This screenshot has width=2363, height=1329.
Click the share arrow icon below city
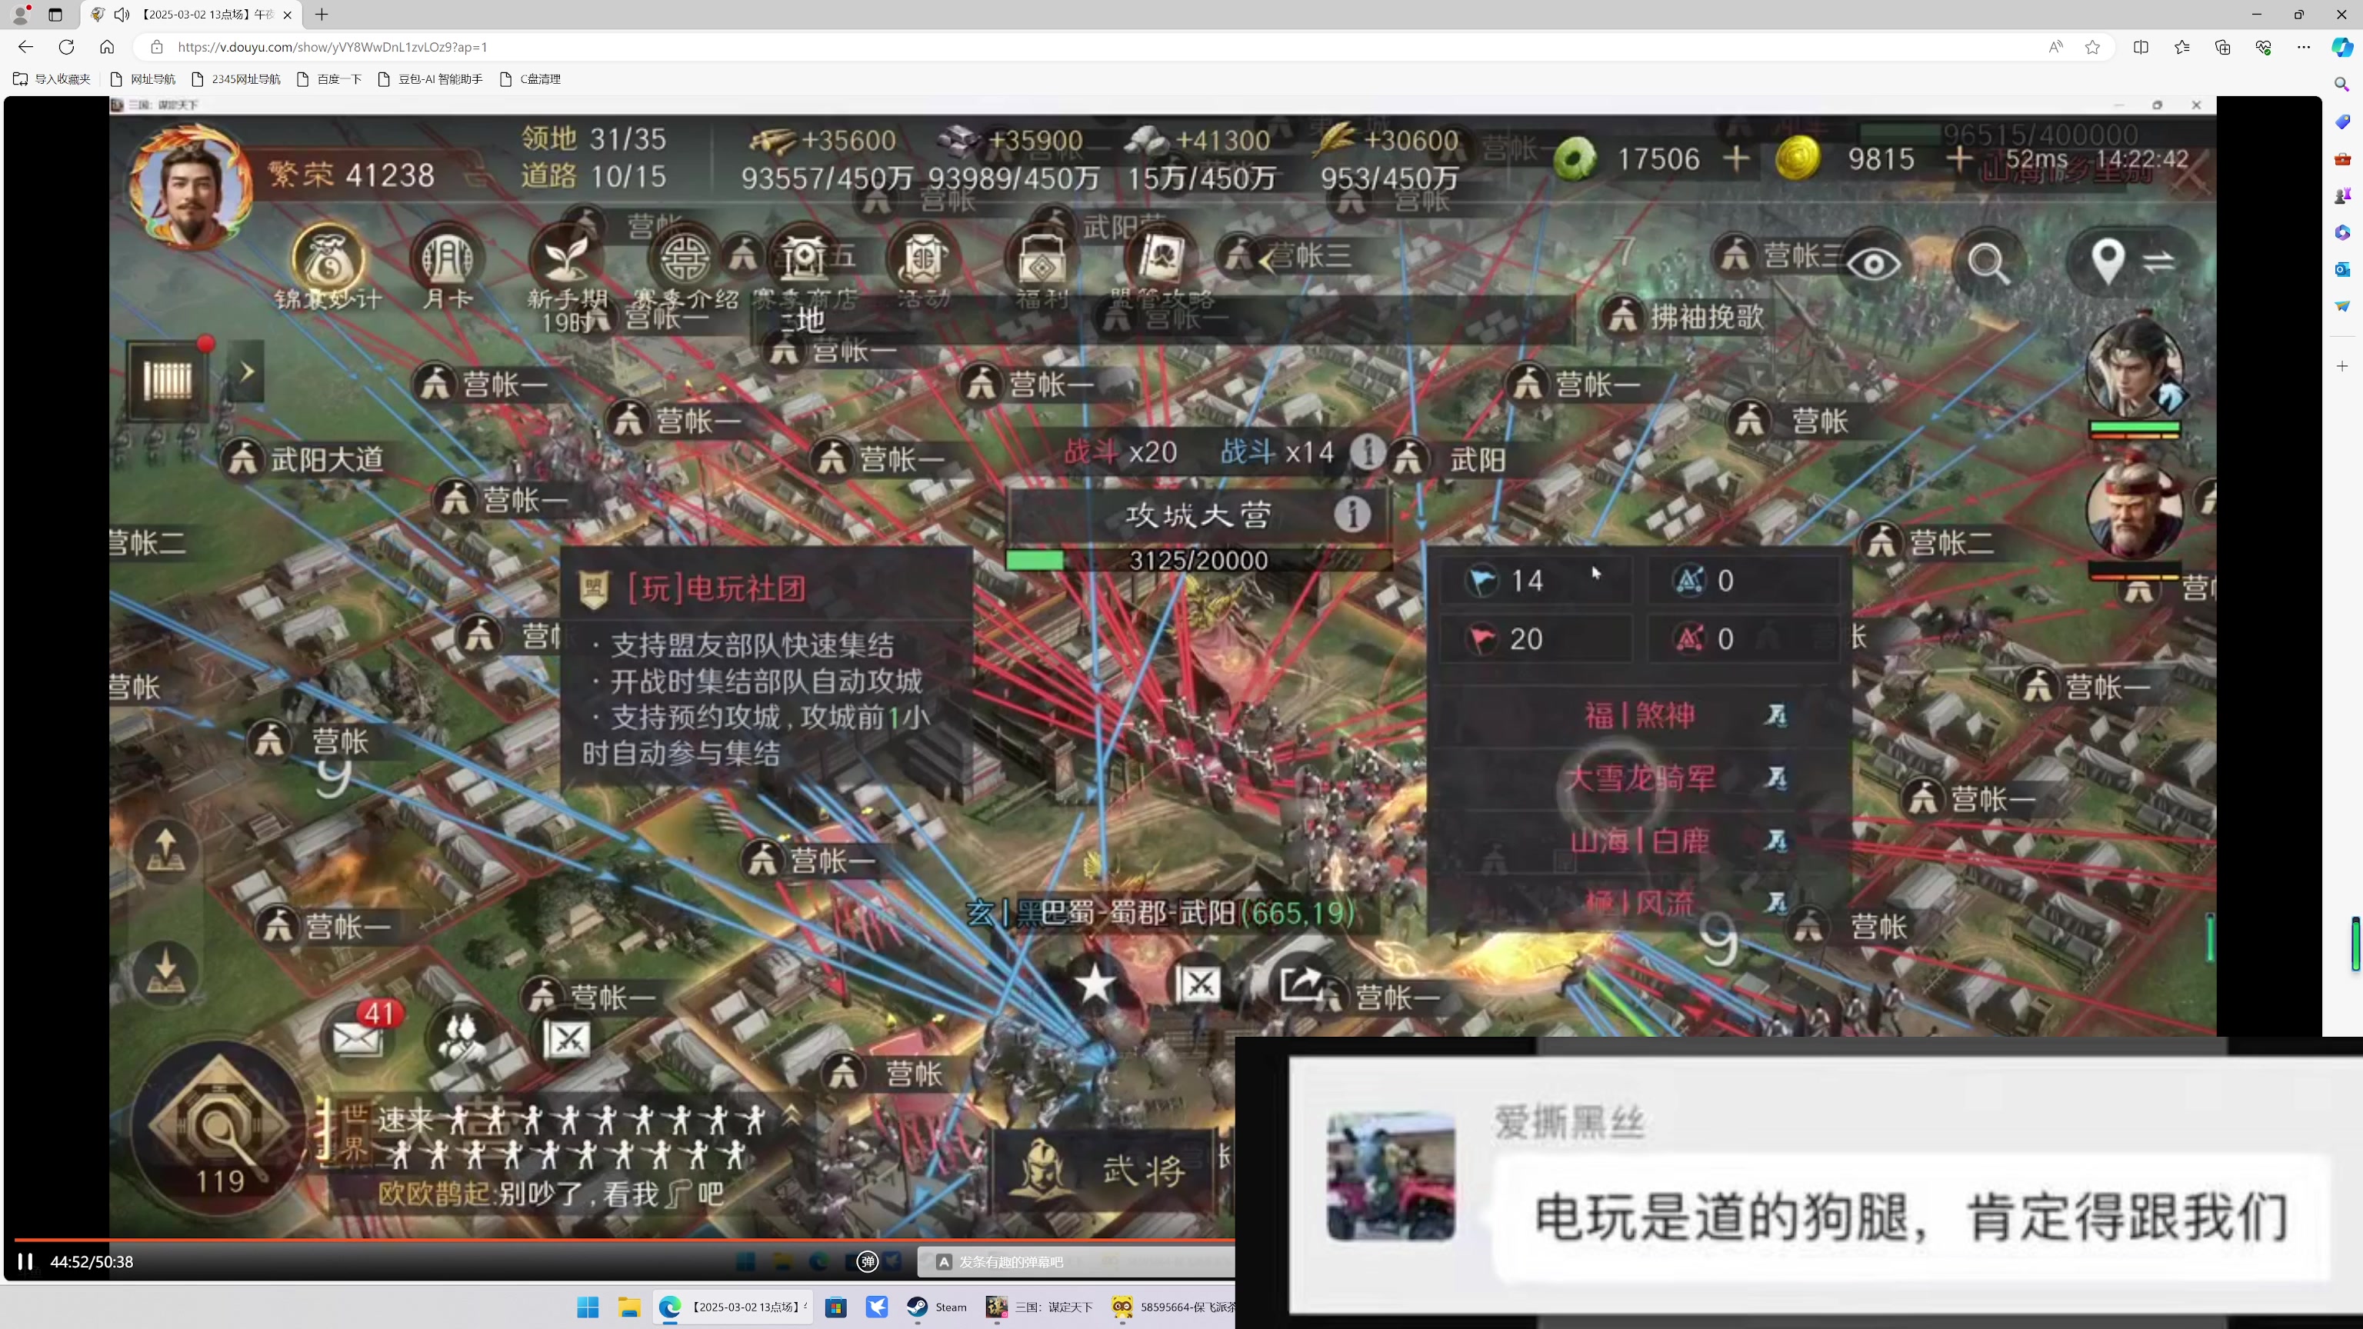click(1301, 984)
